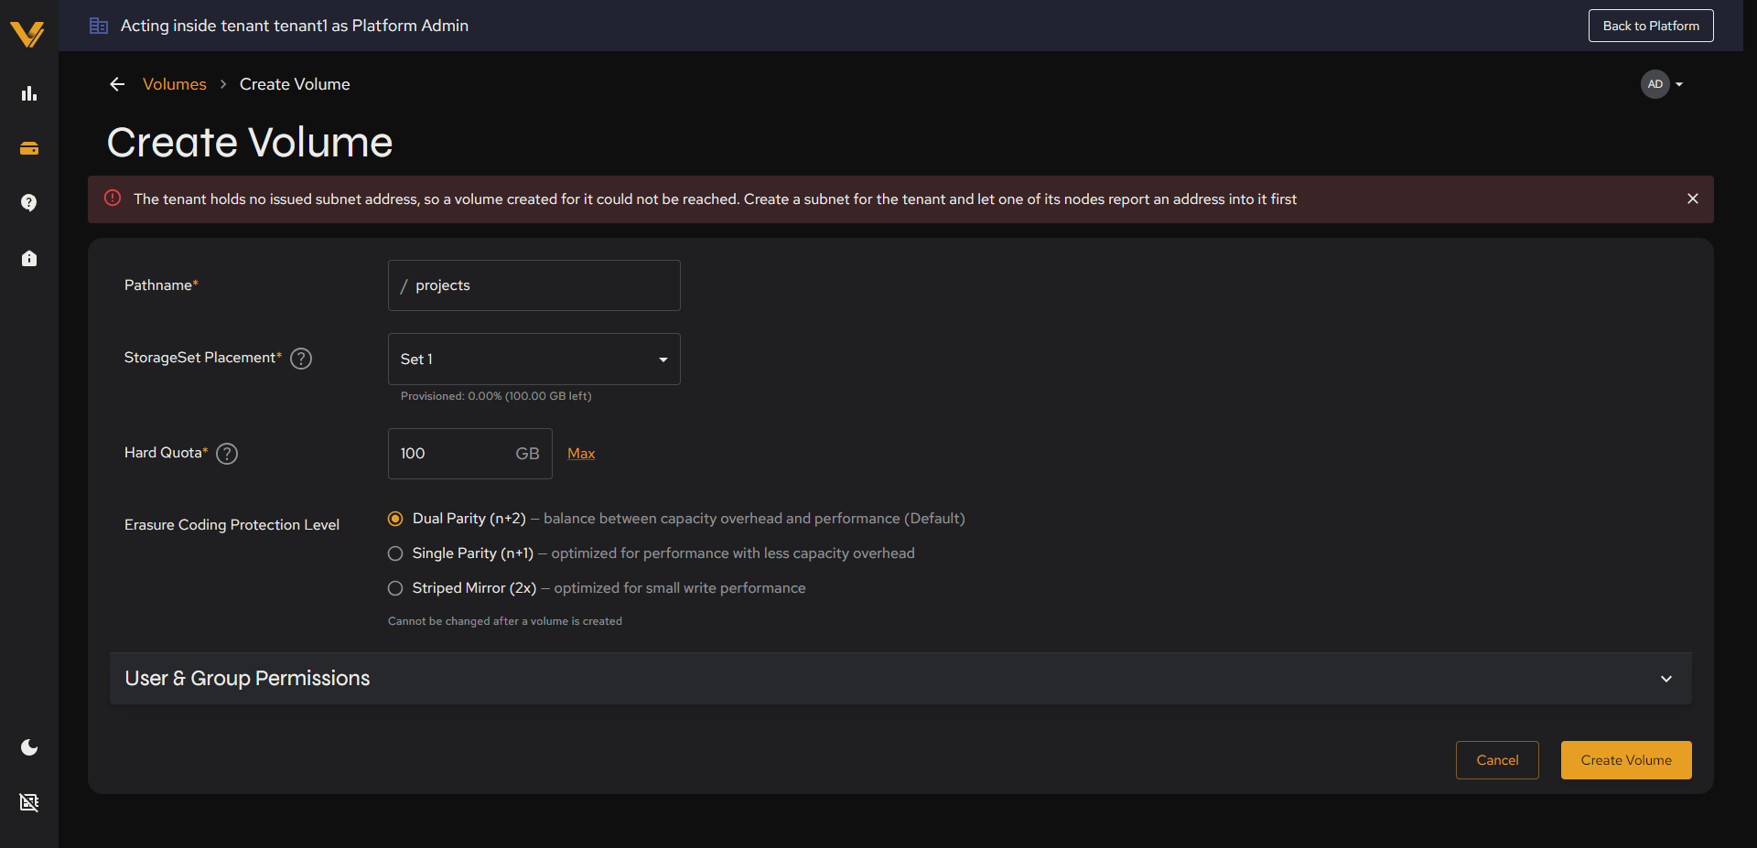
Task: Click the VAST logo icon in sidebar
Action: coord(27,34)
